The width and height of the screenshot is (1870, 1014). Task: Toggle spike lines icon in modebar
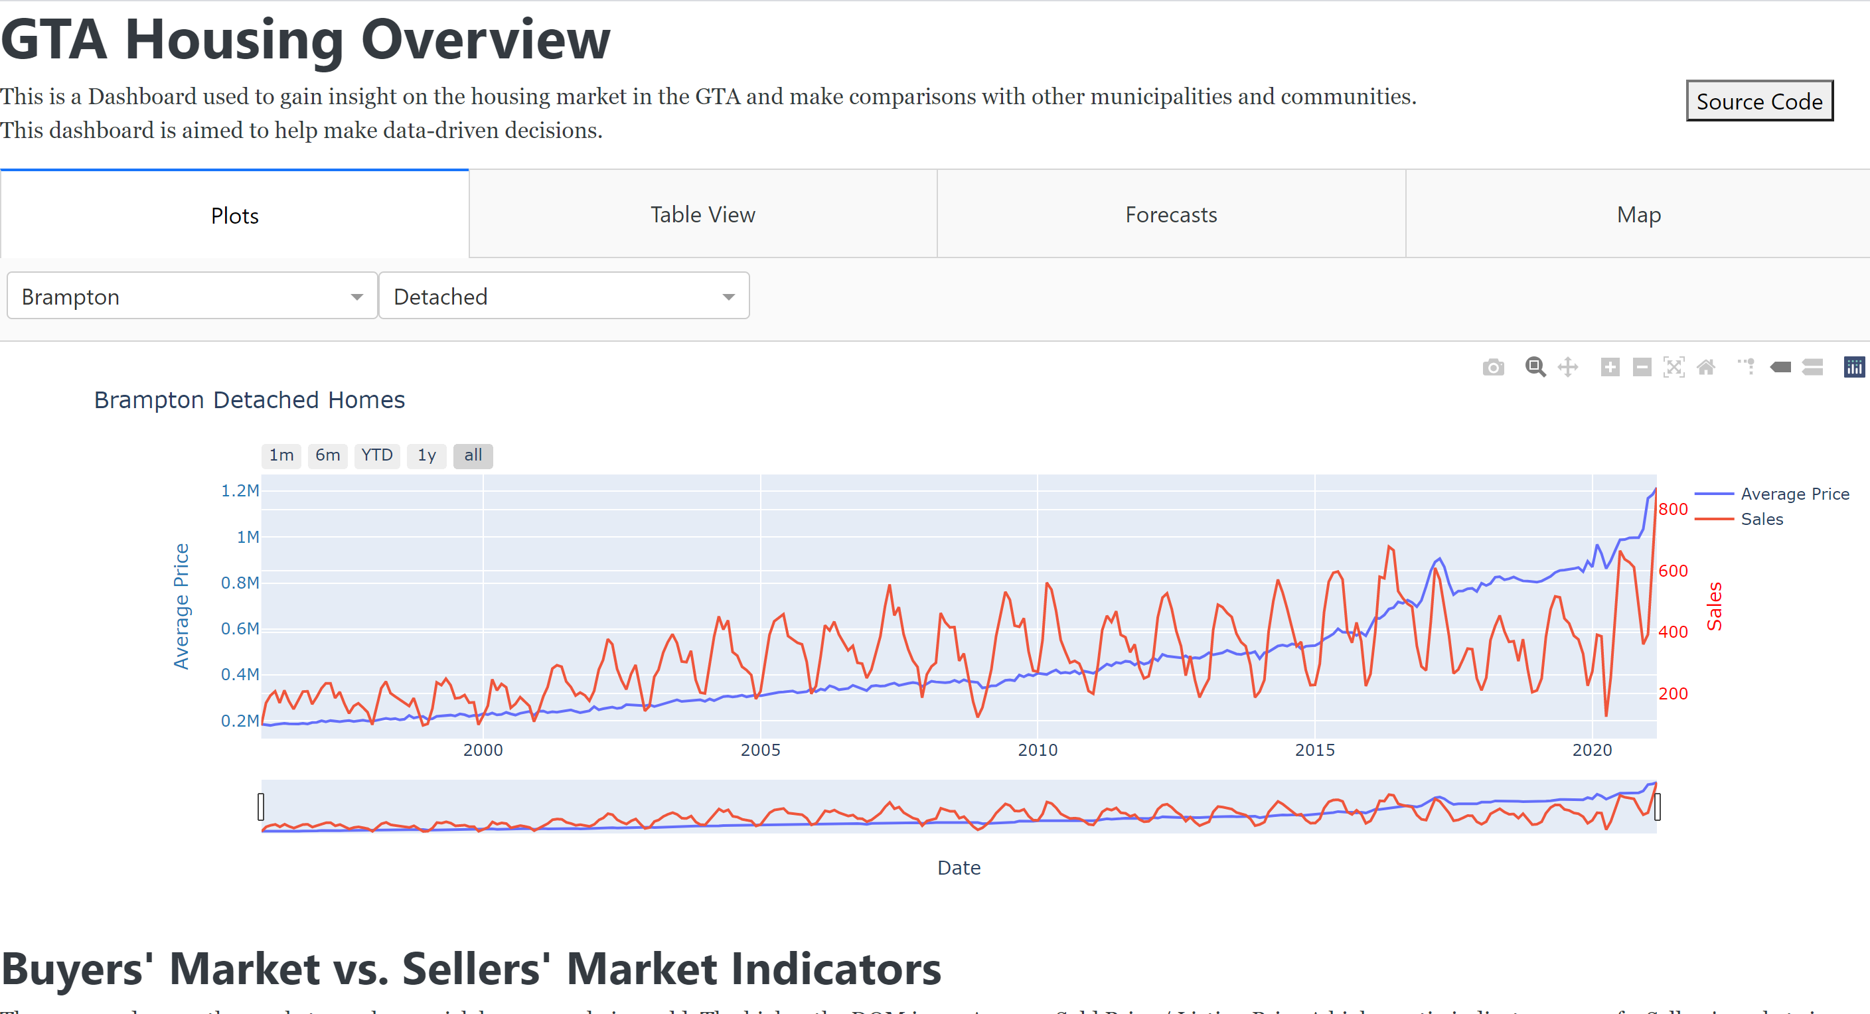point(1747,367)
